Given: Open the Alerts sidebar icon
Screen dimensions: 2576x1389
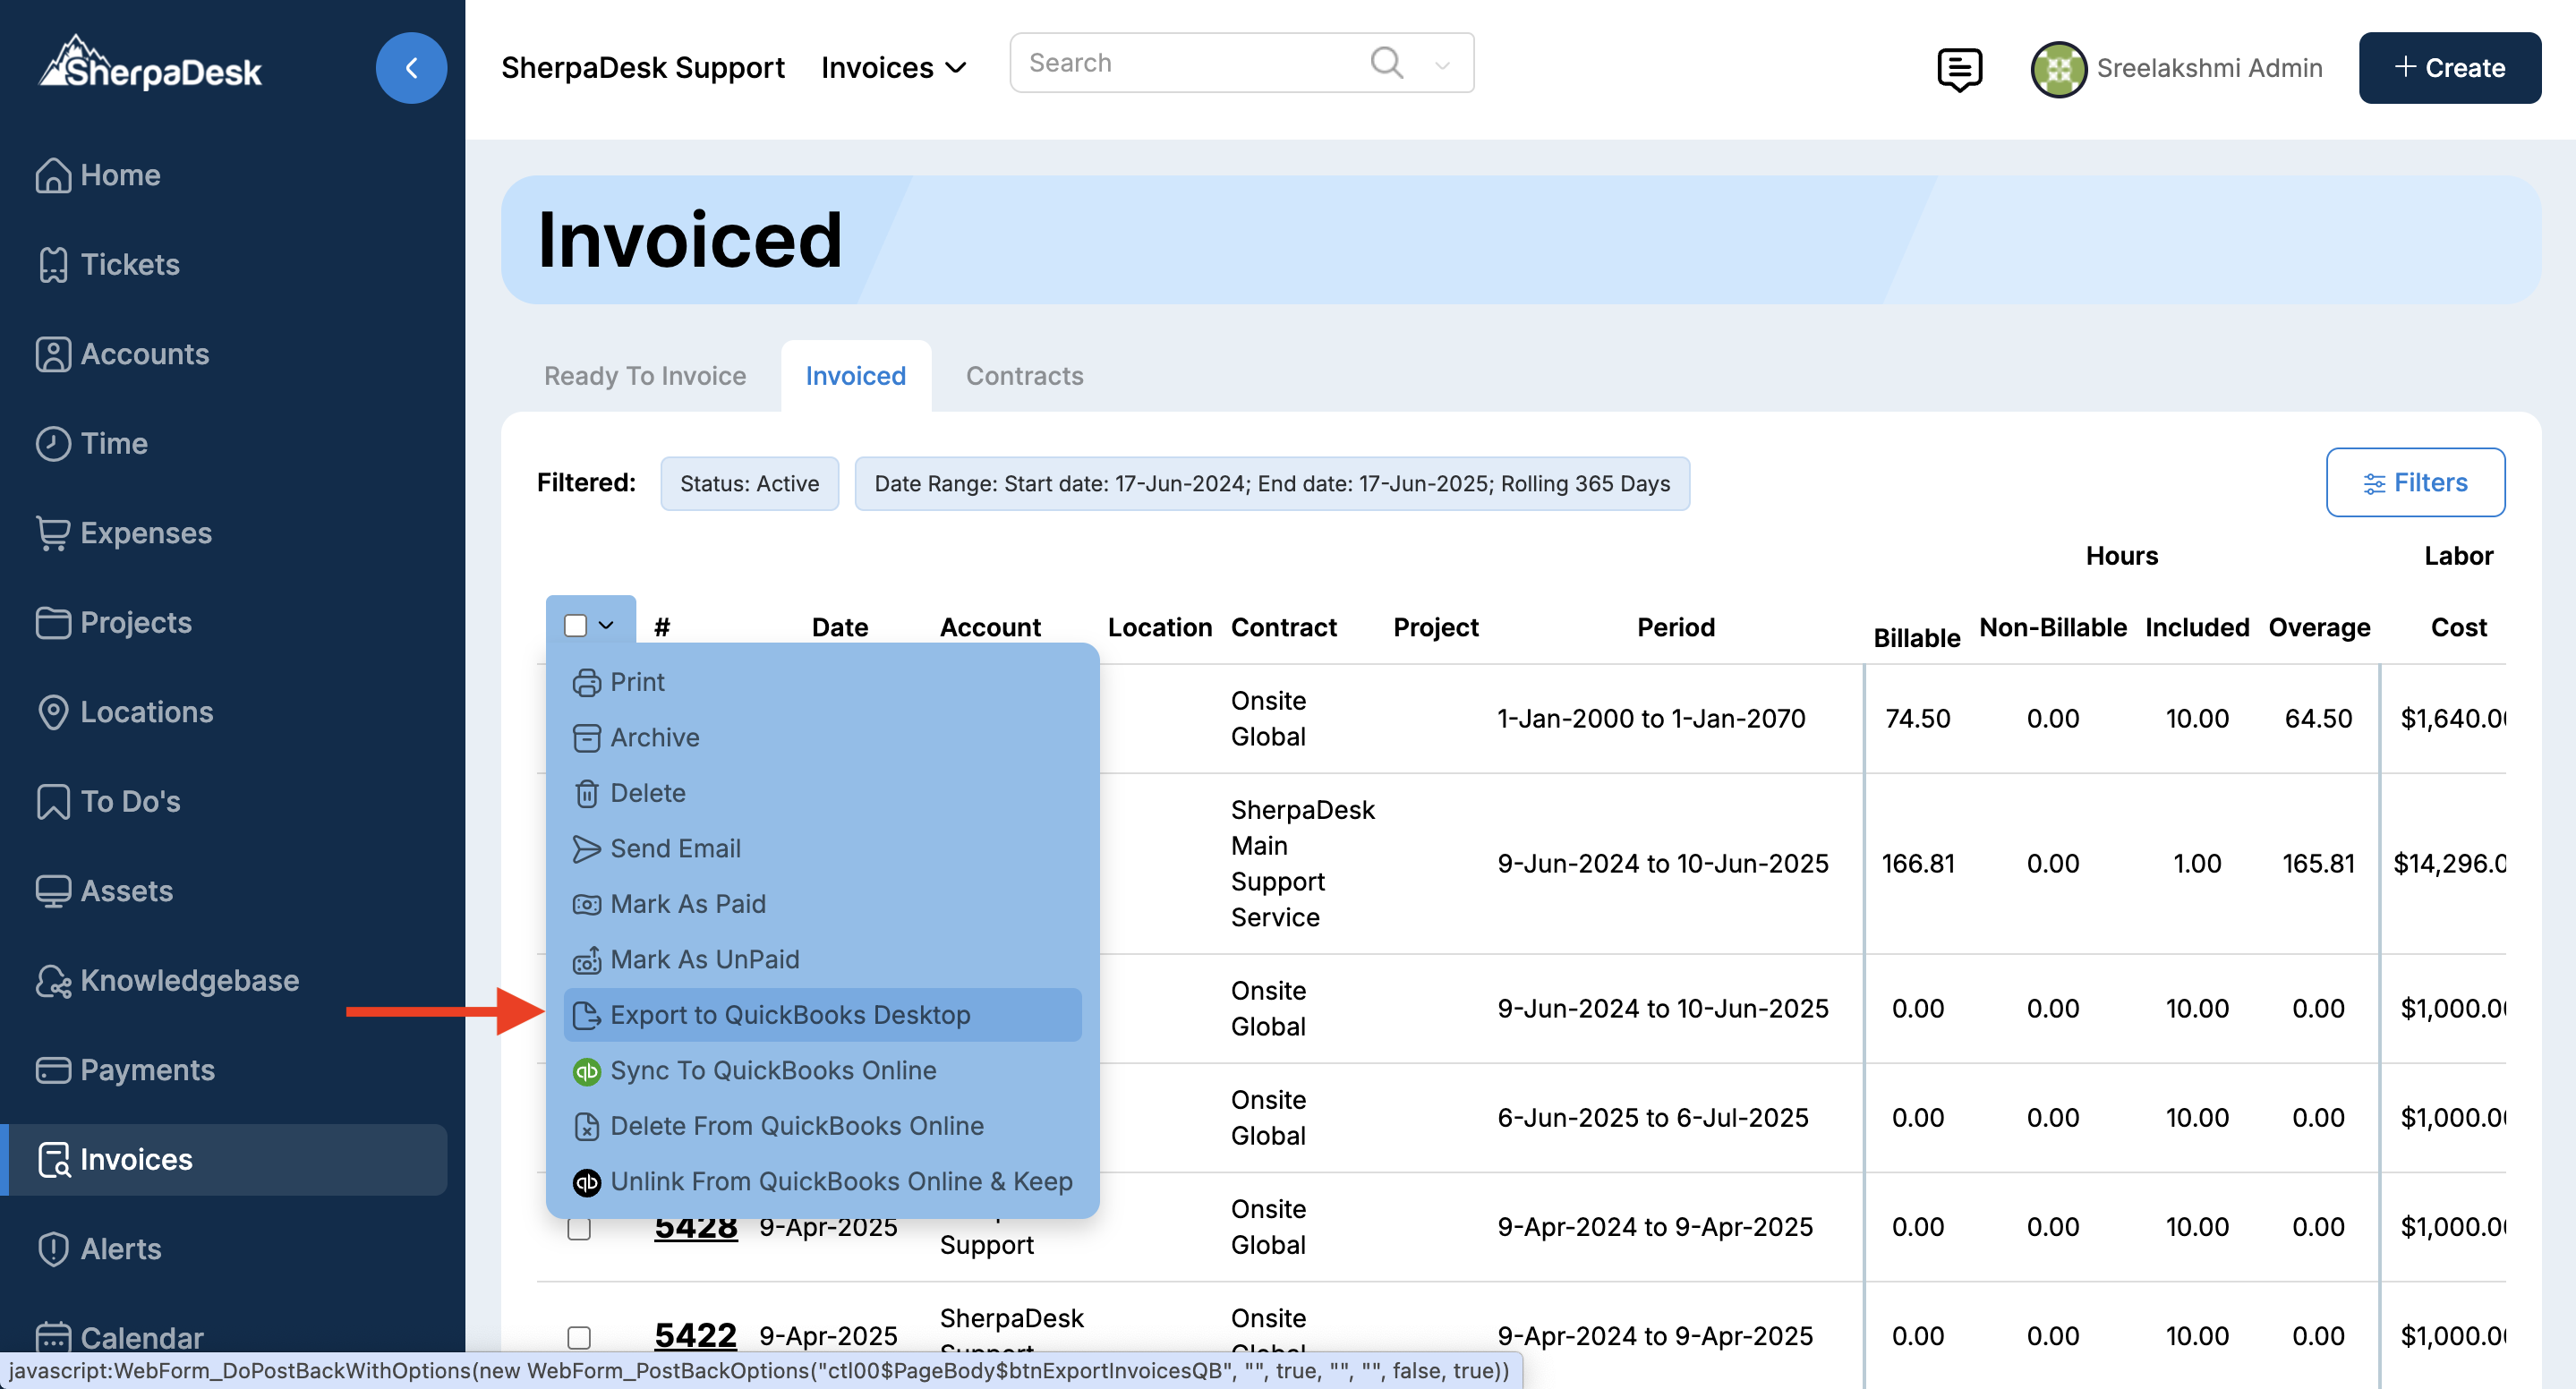Looking at the screenshot, I should [53, 1249].
